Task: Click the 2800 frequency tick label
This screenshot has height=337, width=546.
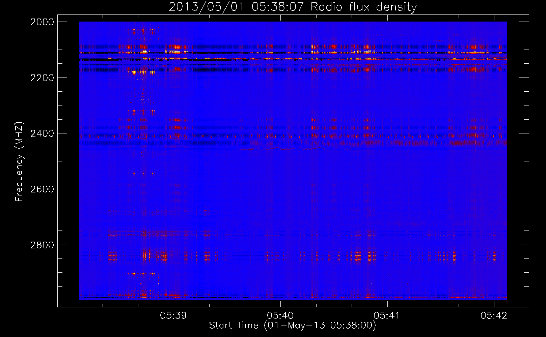Action: (x=42, y=245)
